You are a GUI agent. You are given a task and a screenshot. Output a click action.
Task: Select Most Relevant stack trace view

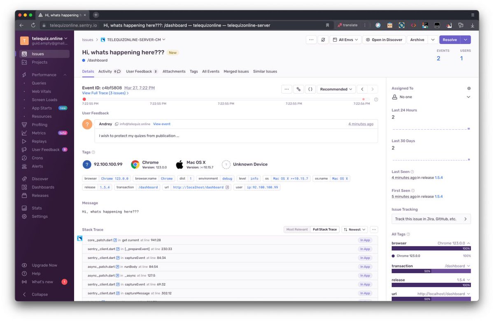click(297, 230)
